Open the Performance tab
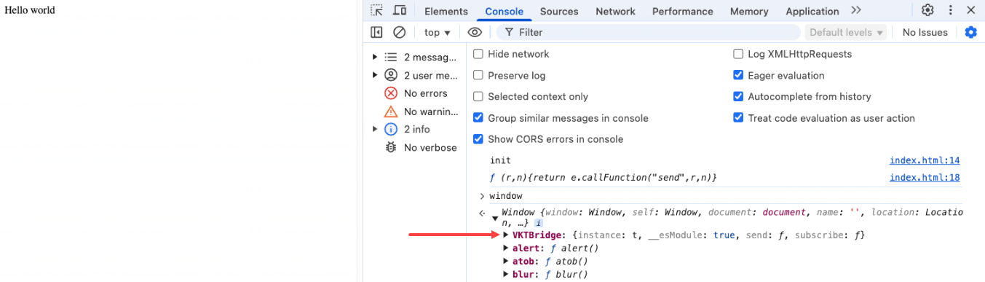Viewport: 985px width, 282px height. pos(683,11)
